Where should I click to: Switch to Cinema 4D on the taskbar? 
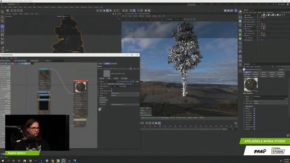click(63, 161)
